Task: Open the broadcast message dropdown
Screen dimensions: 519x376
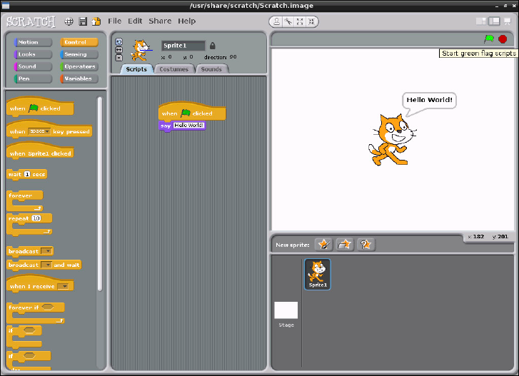Action: click(x=46, y=251)
